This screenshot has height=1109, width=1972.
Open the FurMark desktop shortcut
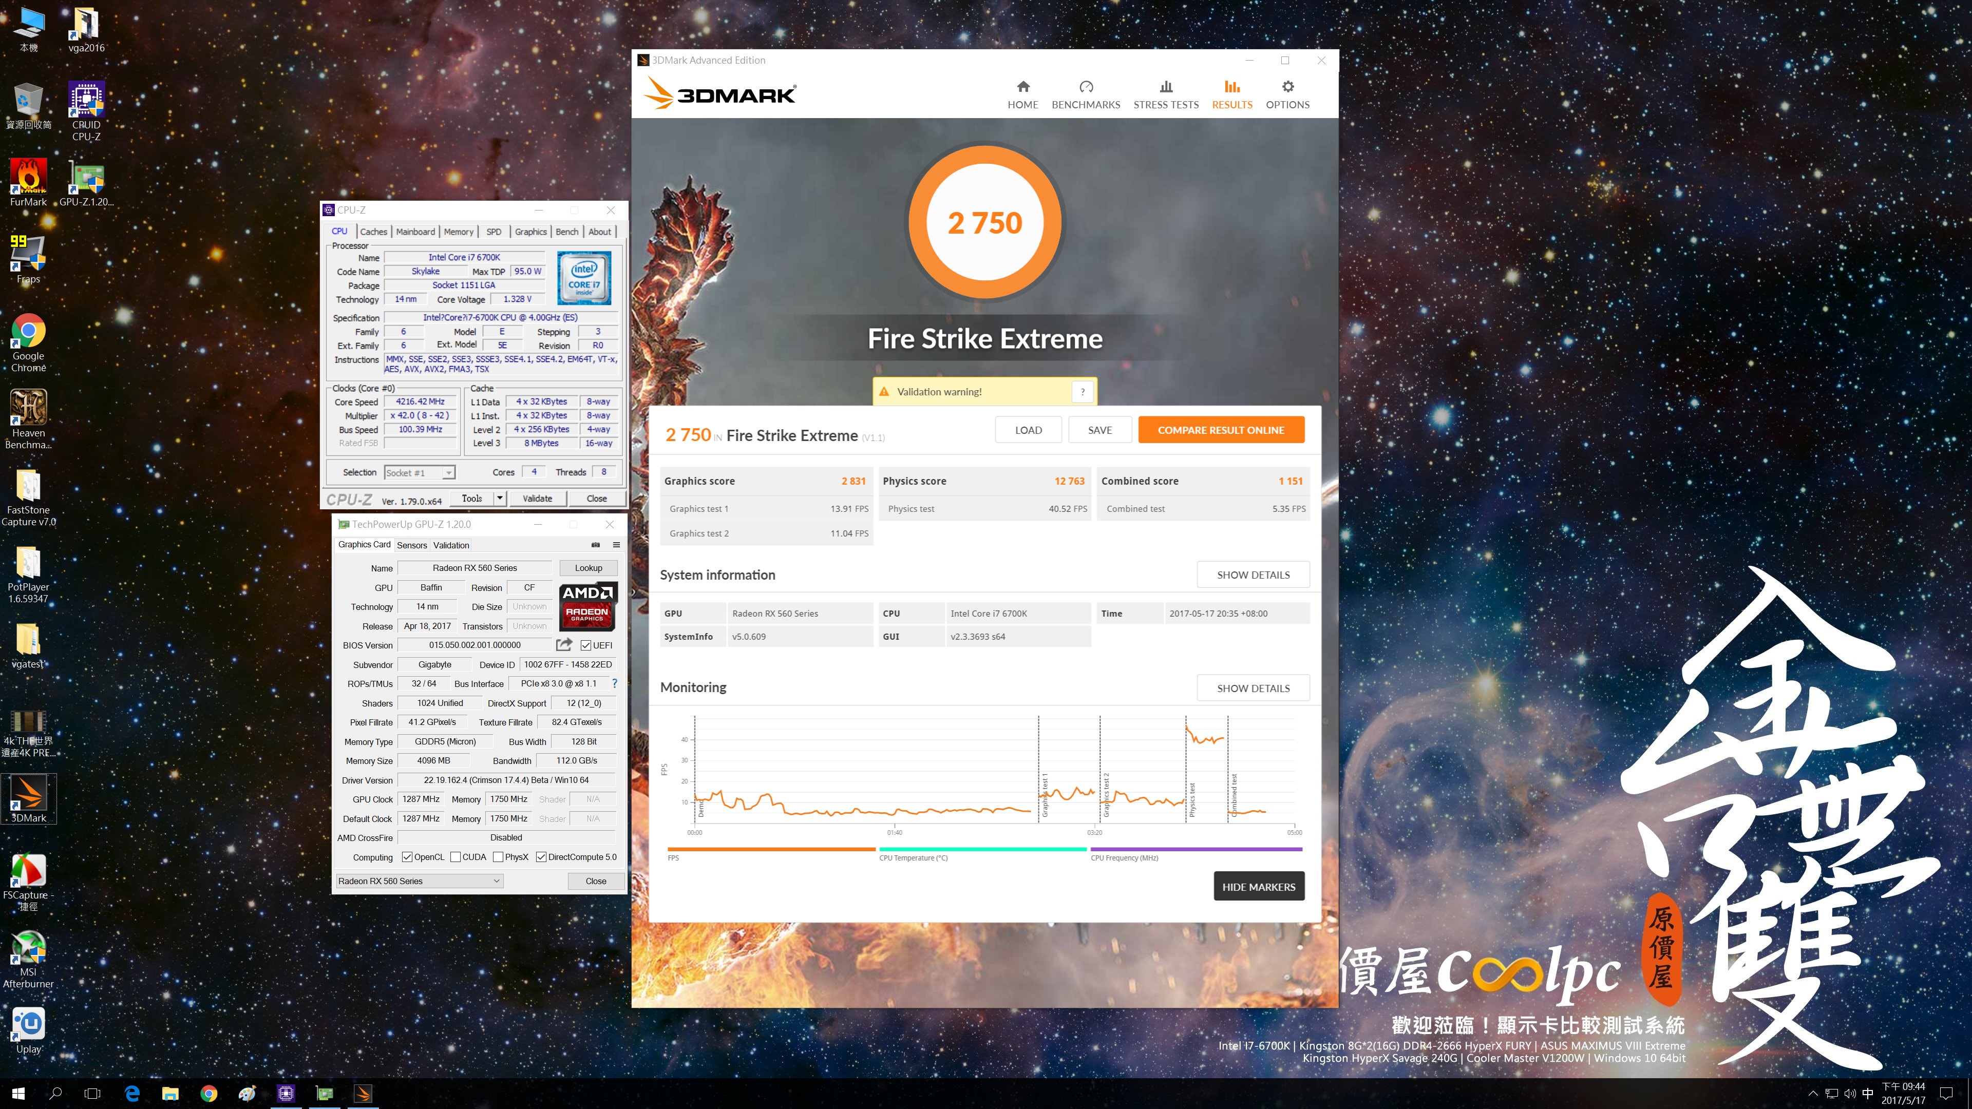(28, 183)
